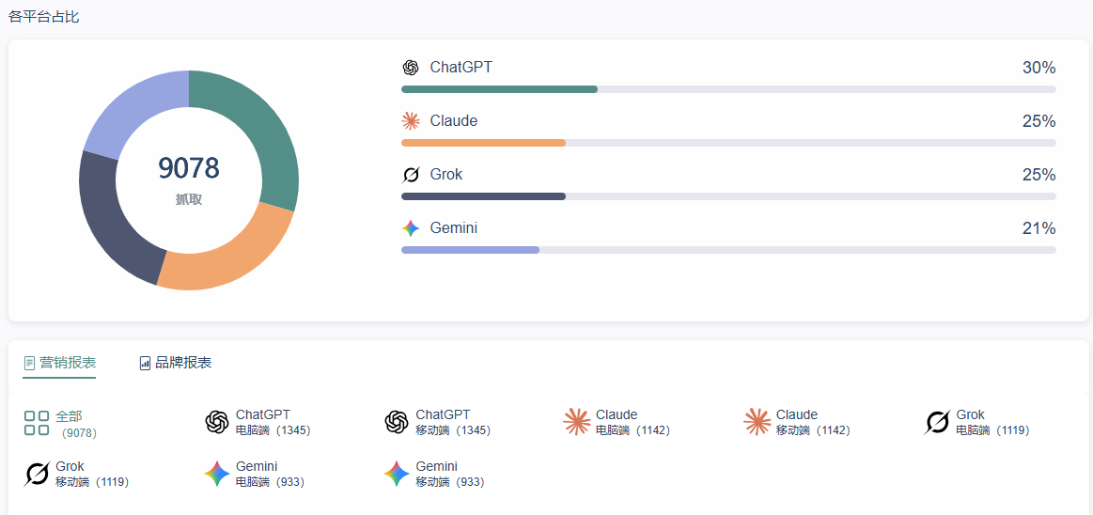This screenshot has width=1093, height=515.
Task: Pick the Gemini 电脑端 (933) filter icon
Action: click(217, 474)
